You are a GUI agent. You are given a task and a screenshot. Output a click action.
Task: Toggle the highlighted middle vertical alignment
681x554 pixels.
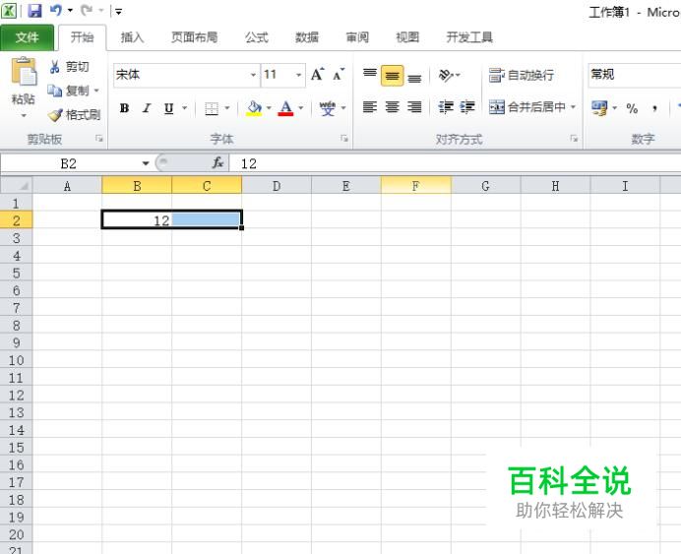click(393, 76)
